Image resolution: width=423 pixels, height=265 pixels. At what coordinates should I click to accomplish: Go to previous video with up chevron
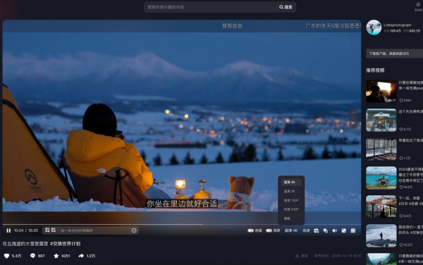[353, 113]
